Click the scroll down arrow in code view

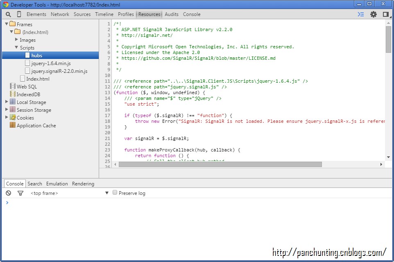[x=388, y=157]
